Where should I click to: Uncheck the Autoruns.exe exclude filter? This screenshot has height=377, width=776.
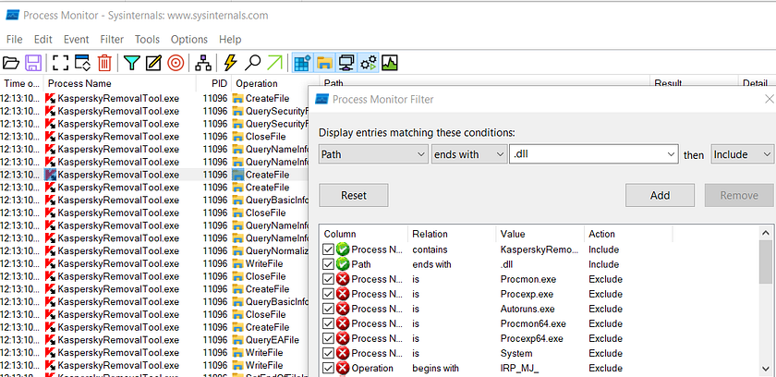pos(328,309)
